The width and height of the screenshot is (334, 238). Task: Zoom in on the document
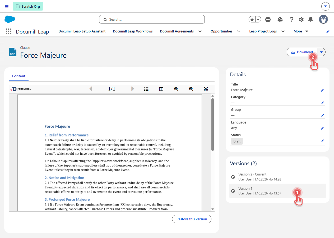176,89
